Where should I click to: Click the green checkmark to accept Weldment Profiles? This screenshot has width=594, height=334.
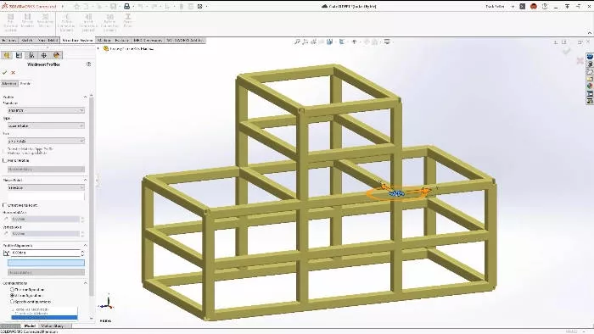[x=5, y=72]
